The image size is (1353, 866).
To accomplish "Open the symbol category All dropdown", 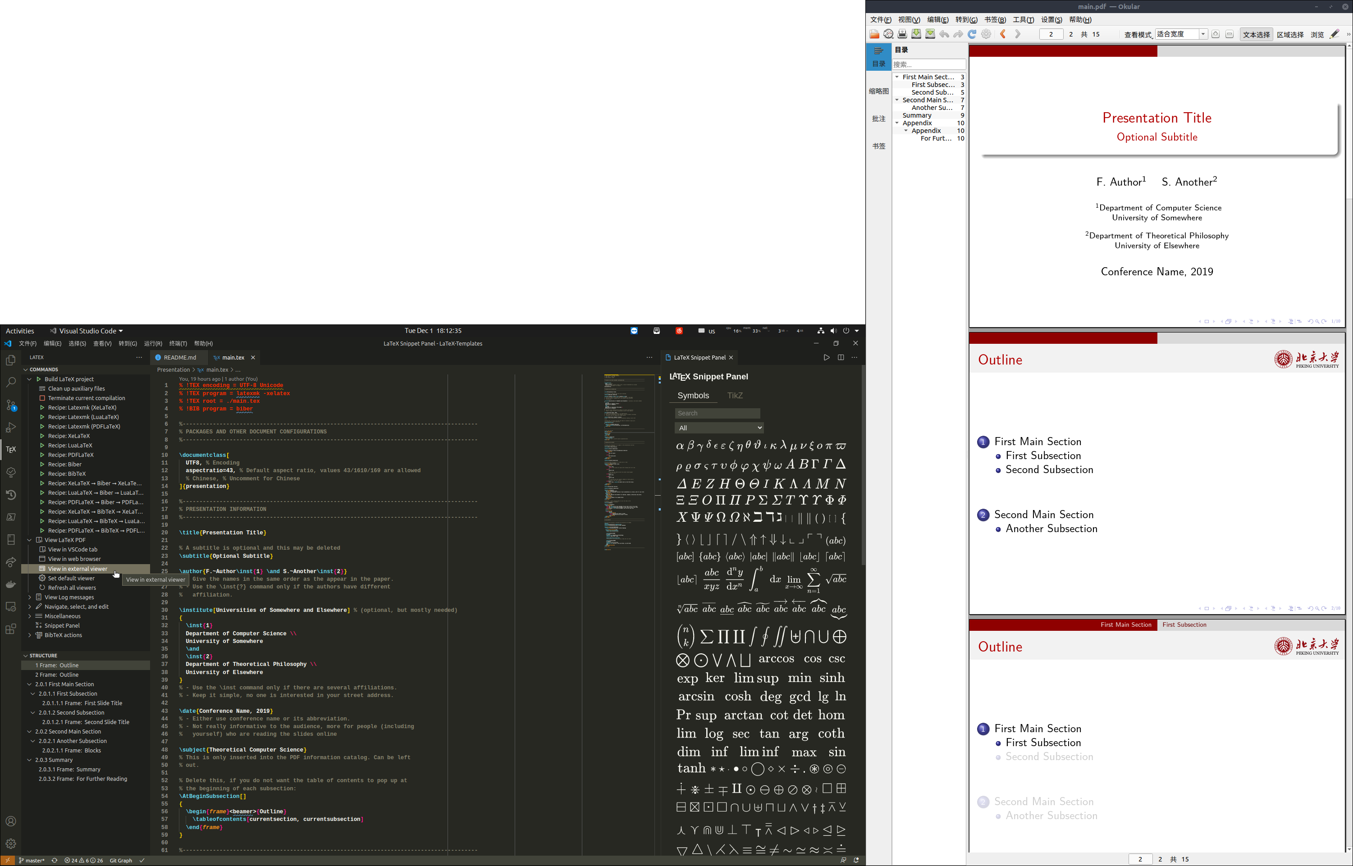I will click(x=719, y=428).
